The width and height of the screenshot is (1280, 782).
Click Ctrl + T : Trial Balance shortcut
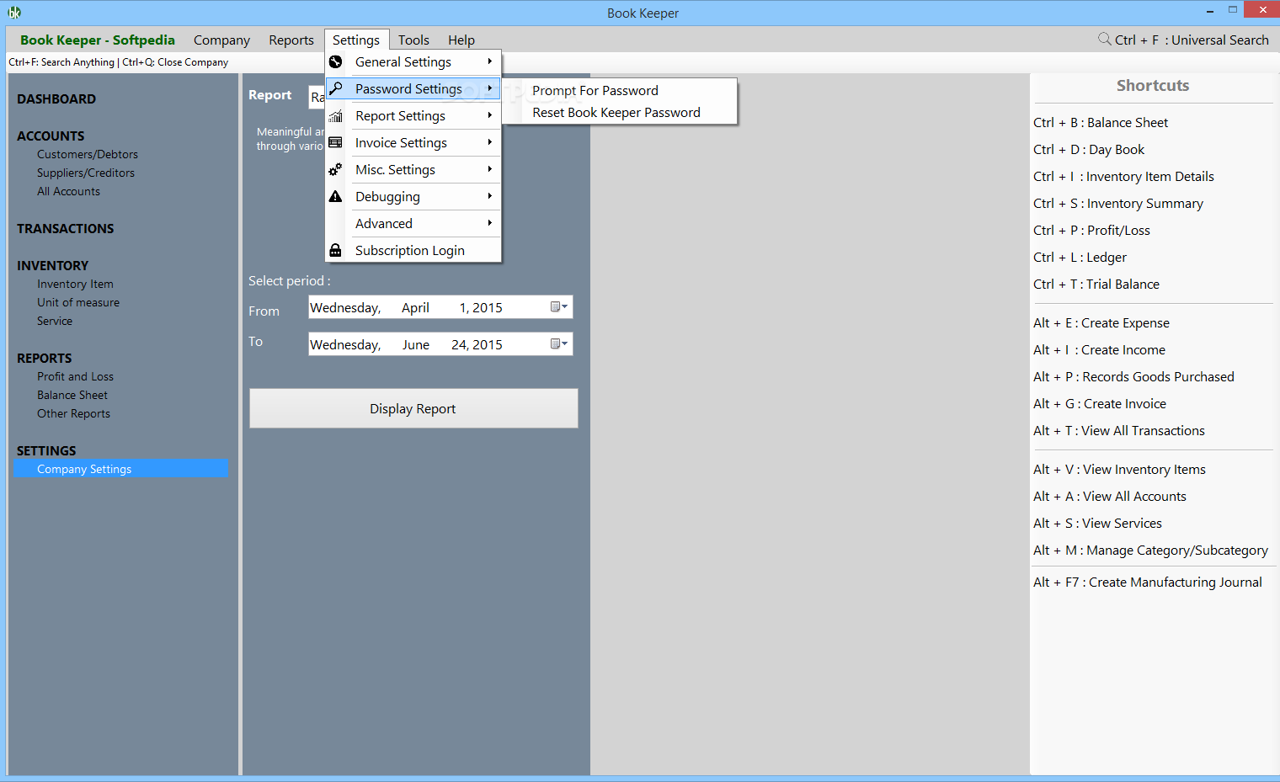coord(1096,284)
